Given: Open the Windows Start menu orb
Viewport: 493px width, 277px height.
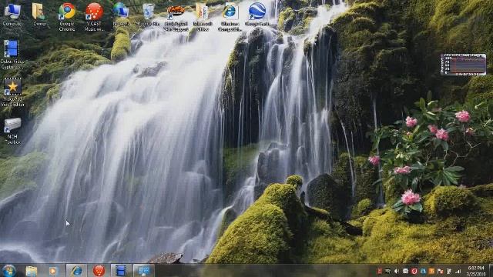Looking at the screenshot, I should click(x=9, y=270).
